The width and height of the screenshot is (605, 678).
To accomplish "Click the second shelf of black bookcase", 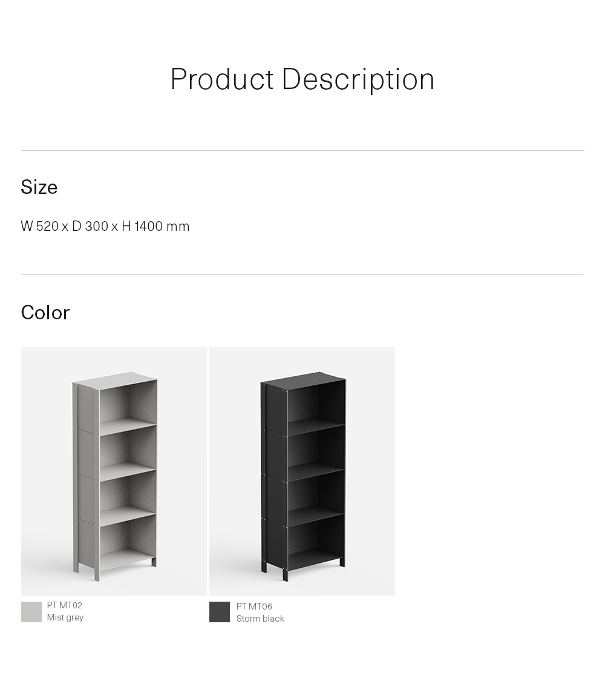I will (x=316, y=470).
